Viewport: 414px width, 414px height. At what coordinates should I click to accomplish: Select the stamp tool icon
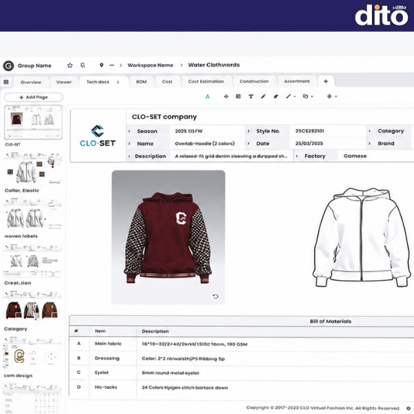329,97
